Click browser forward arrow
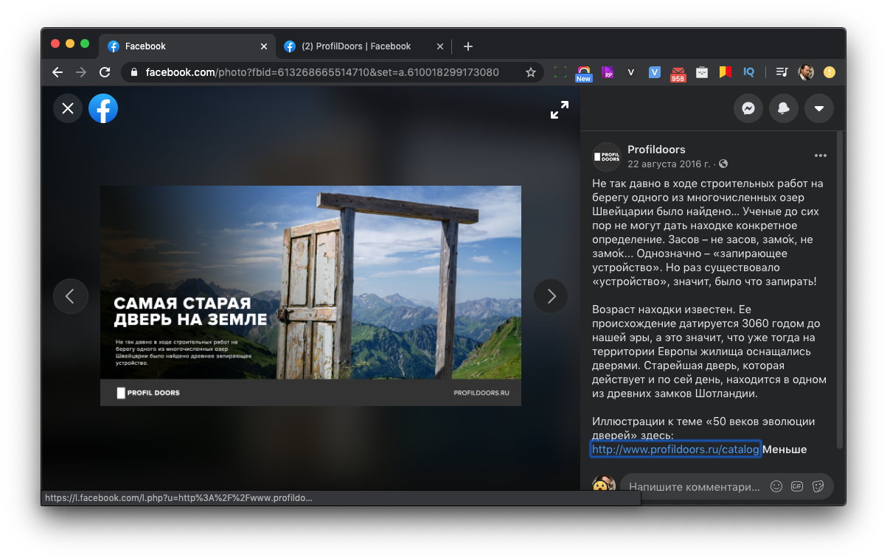Screen dimensions: 887x560 tap(81, 72)
